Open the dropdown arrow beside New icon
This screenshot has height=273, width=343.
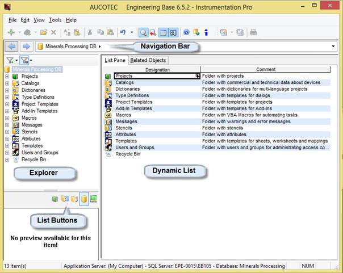pos(19,32)
